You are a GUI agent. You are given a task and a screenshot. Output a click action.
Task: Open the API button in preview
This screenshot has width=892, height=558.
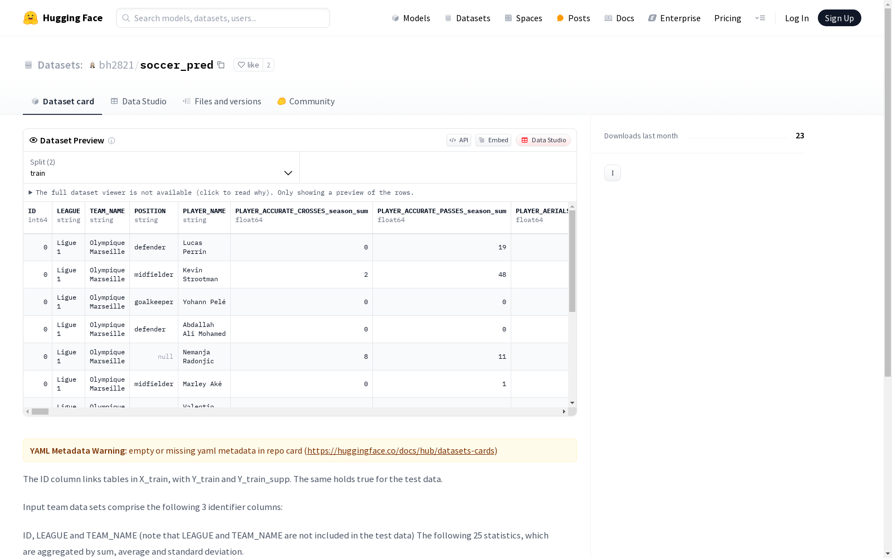[459, 140]
